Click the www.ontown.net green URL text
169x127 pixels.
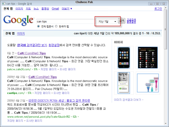pos(39,117)
